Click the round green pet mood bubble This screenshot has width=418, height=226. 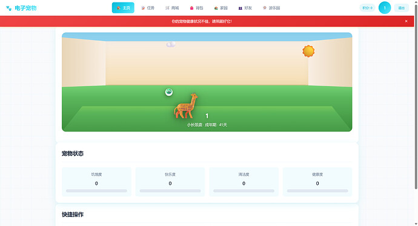[x=169, y=92]
